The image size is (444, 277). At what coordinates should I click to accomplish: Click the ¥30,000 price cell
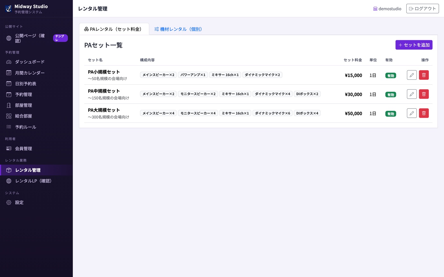point(353,94)
